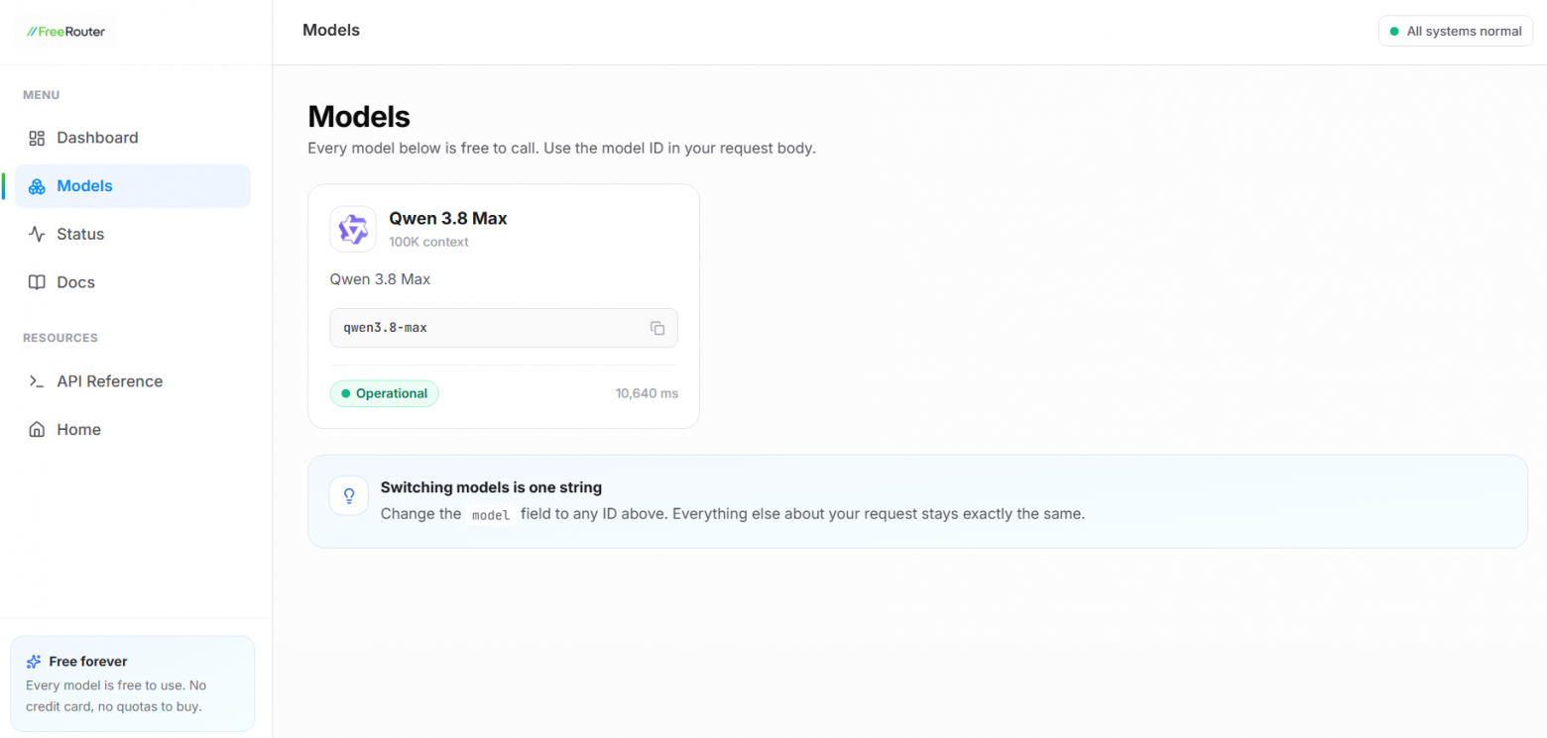Go to the Status page

pyautogui.click(x=132, y=235)
